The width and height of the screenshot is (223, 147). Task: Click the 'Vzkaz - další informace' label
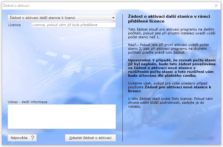click(28, 102)
